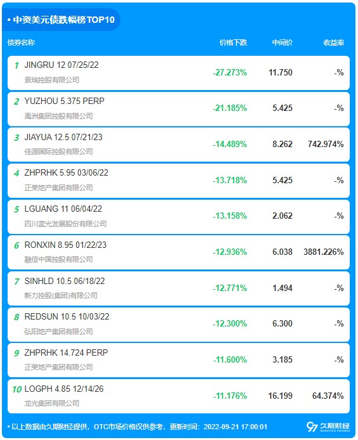The height and width of the screenshot is (440, 358).
Task: Click the 收益率 column header
Action: click(x=334, y=42)
